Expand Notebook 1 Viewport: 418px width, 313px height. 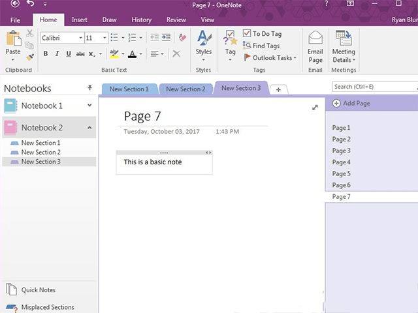(x=89, y=106)
